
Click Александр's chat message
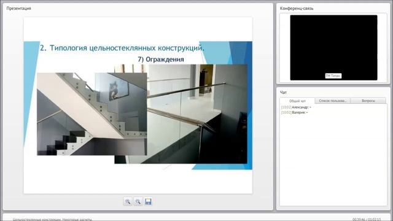[x=296, y=107]
